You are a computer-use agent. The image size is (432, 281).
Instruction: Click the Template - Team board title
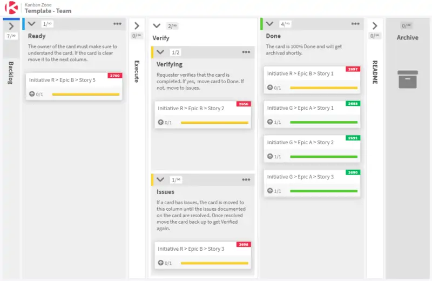click(48, 11)
